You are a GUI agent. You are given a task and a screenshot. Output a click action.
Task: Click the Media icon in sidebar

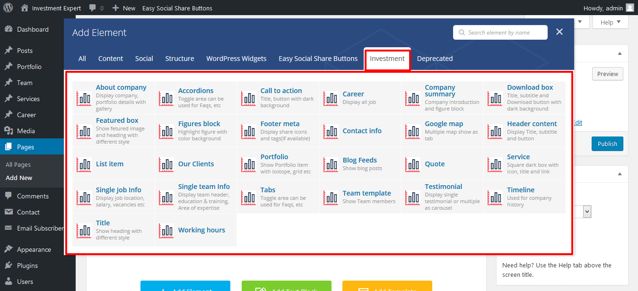pos(9,131)
